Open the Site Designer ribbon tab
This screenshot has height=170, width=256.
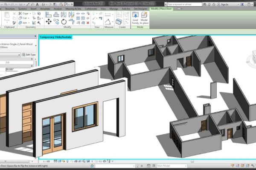point(140,9)
